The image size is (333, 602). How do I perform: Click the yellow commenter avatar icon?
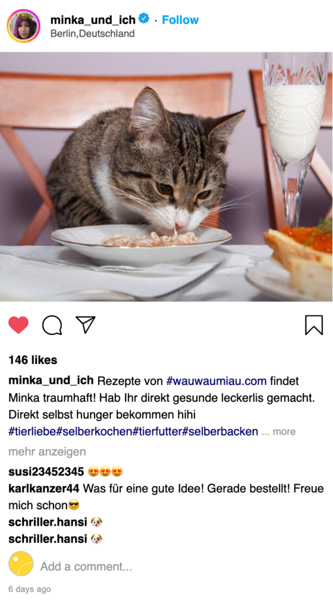pyautogui.click(x=21, y=563)
